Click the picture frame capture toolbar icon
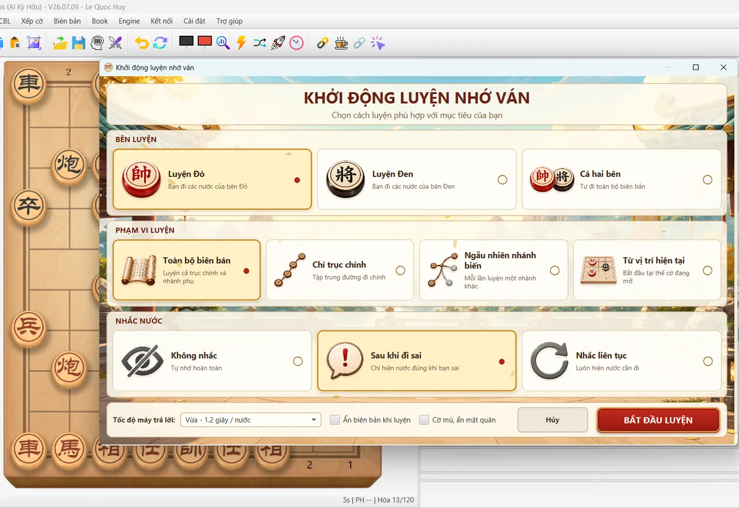 pyautogui.click(x=34, y=43)
